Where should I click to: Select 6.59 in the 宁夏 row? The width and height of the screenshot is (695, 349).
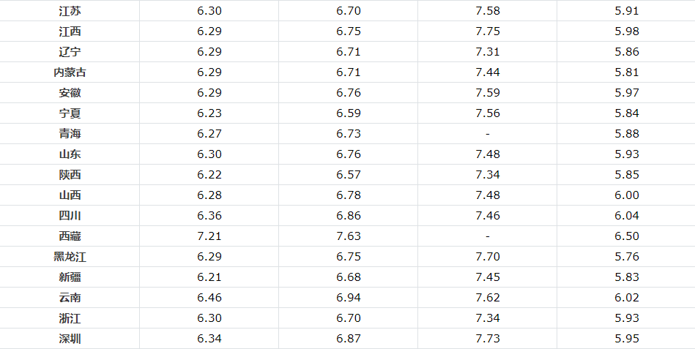pos(349,113)
